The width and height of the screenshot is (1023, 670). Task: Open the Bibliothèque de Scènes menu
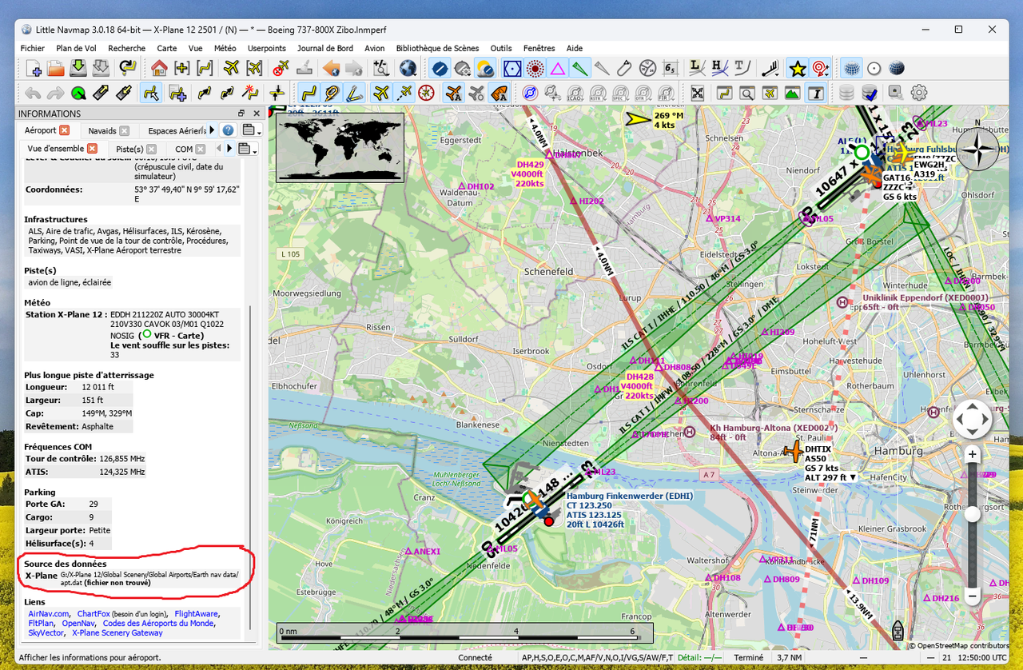437,48
